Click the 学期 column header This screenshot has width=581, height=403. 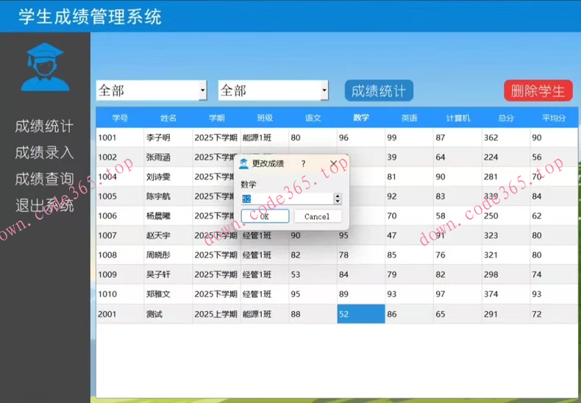[x=216, y=118]
